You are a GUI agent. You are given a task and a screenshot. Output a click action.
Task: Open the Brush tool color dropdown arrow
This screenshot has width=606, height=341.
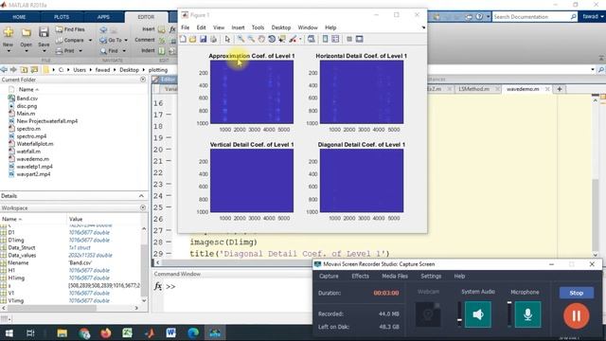click(x=300, y=39)
